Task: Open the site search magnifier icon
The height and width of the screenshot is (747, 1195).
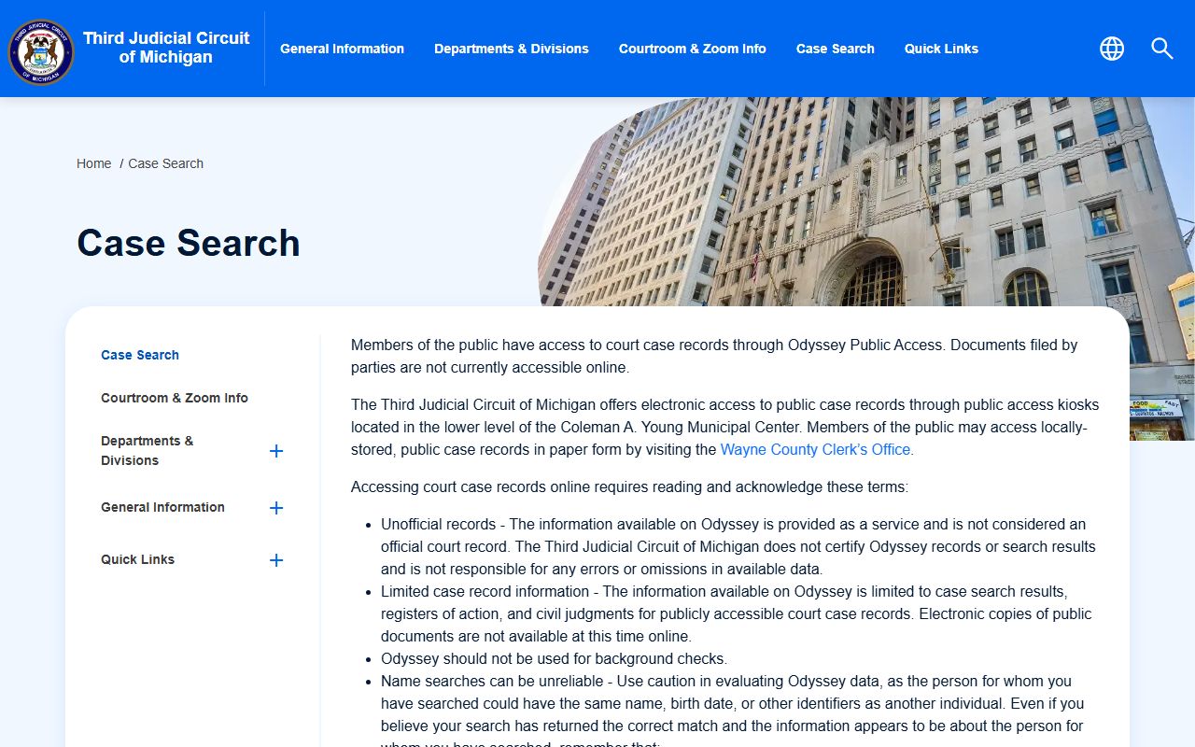Action: (x=1161, y=49)
